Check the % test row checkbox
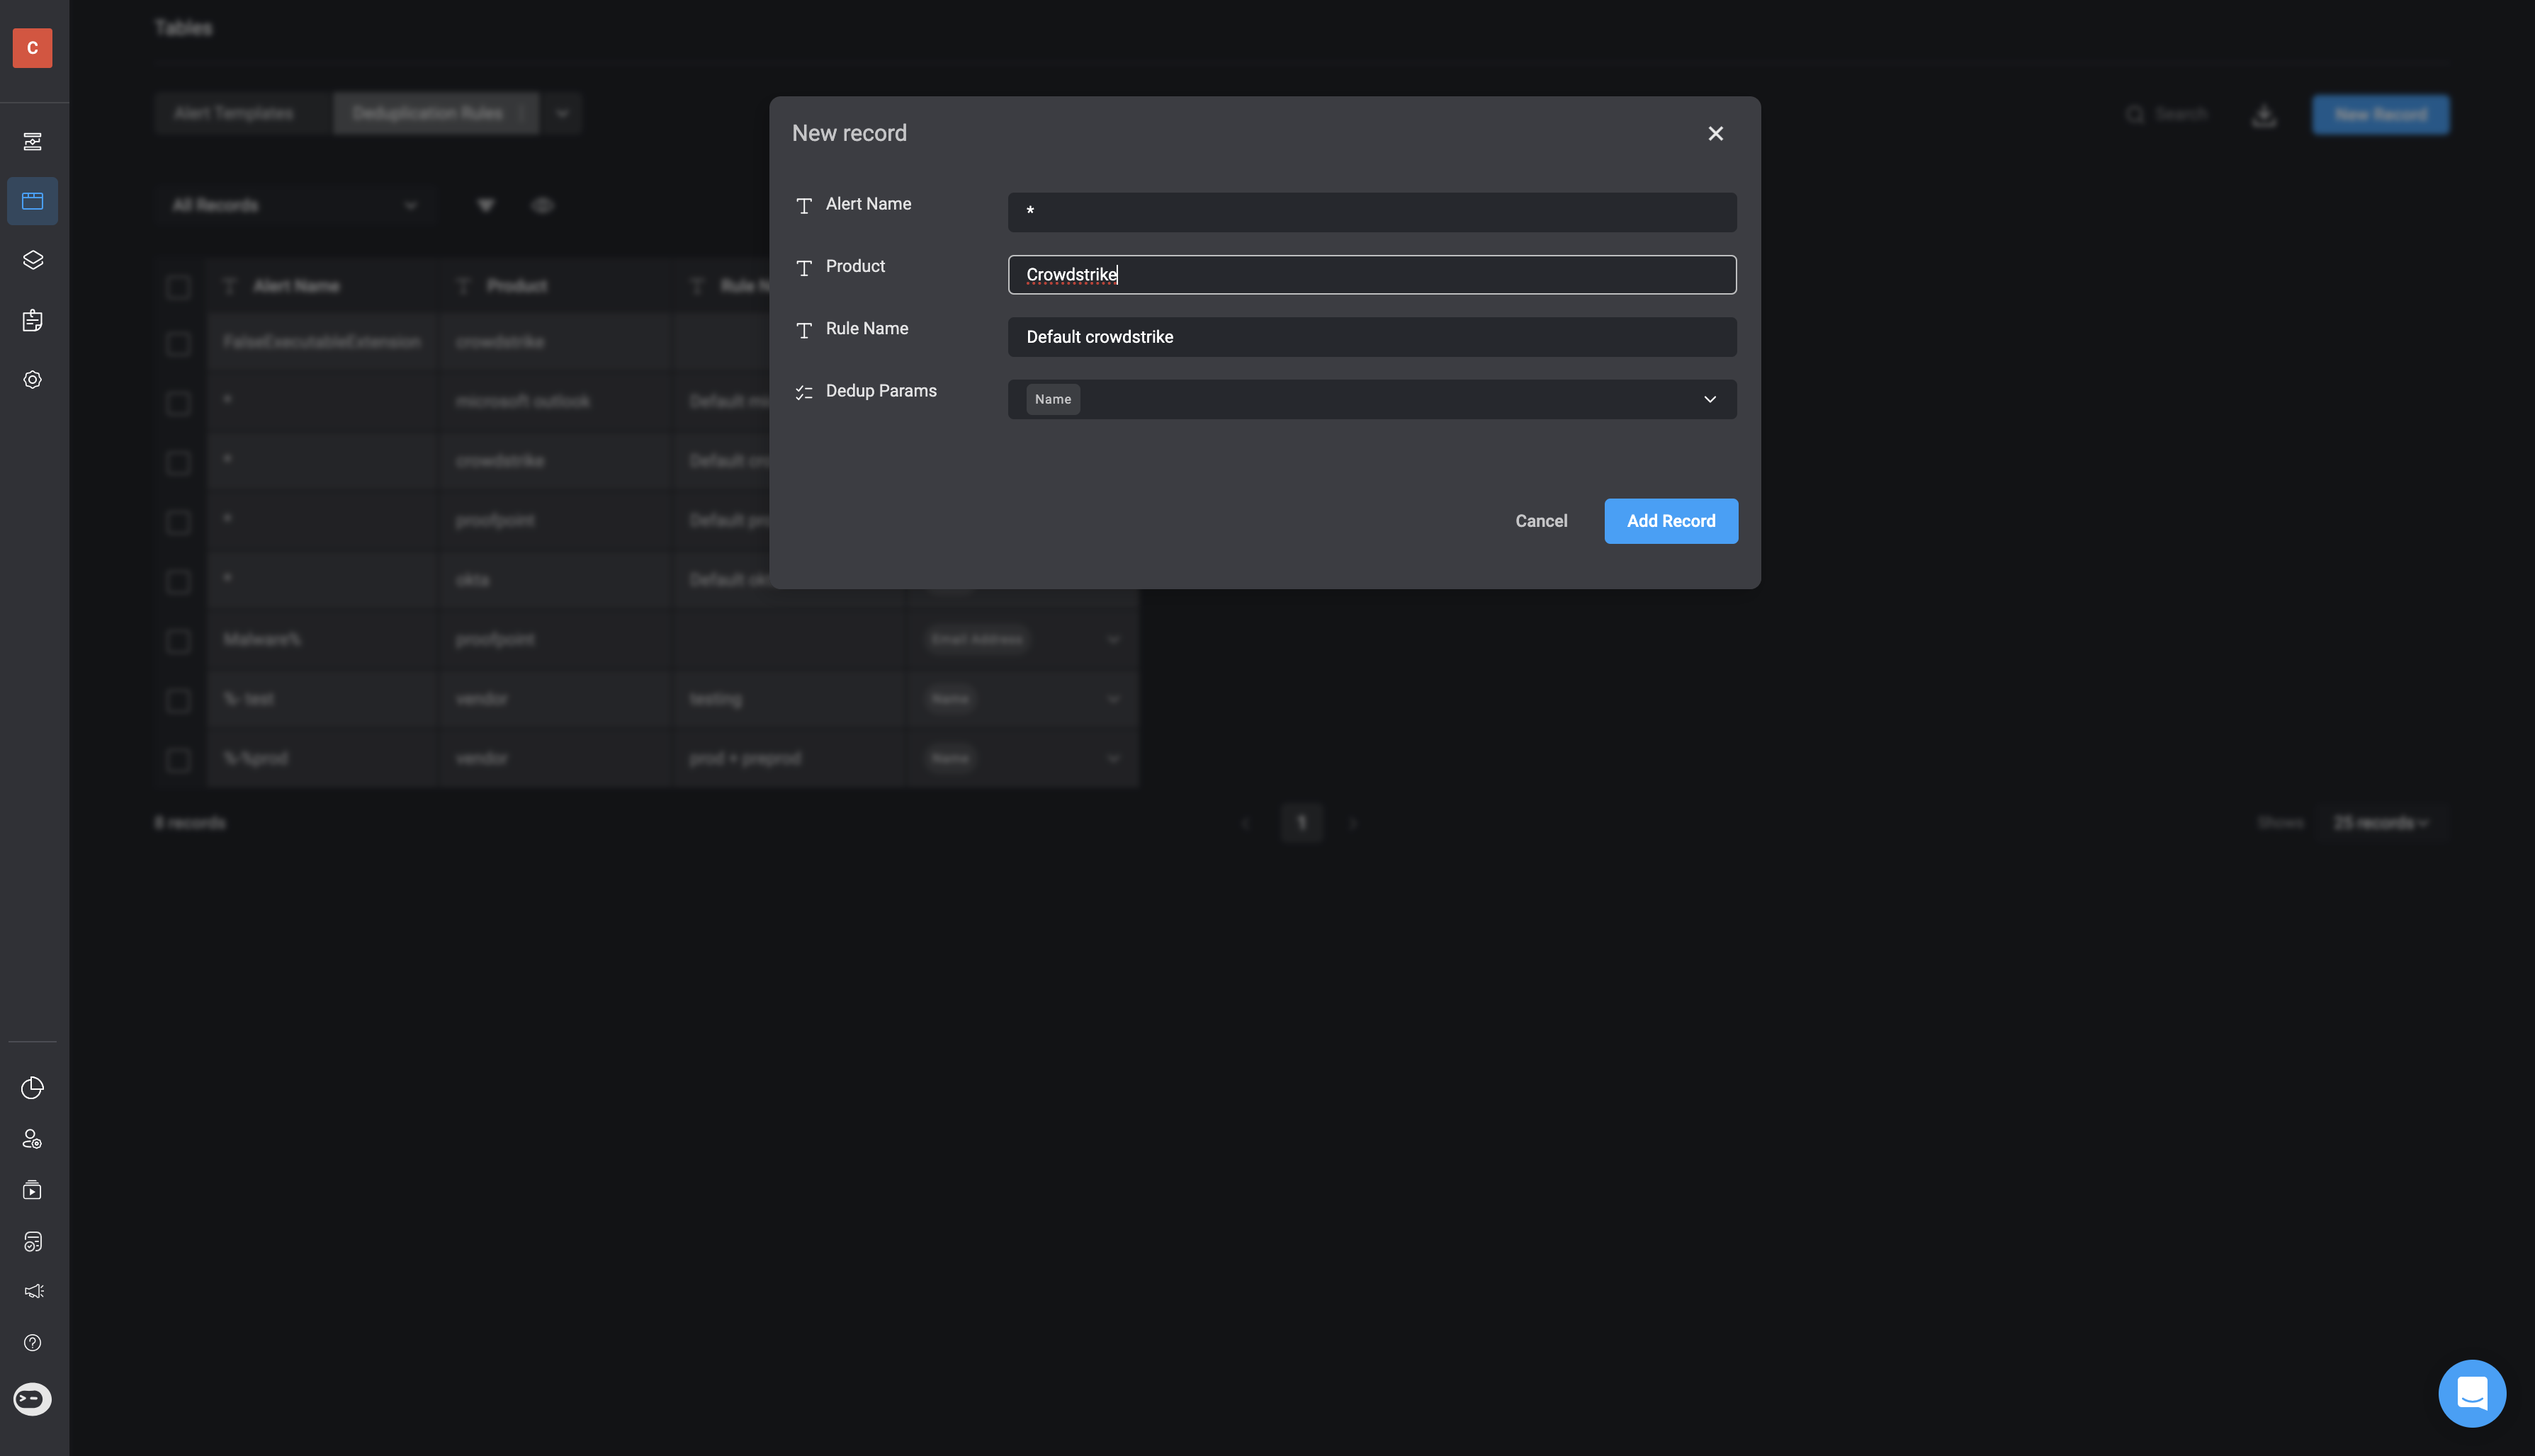The width and height of the screenshot is (2535, 1456). 178,700
